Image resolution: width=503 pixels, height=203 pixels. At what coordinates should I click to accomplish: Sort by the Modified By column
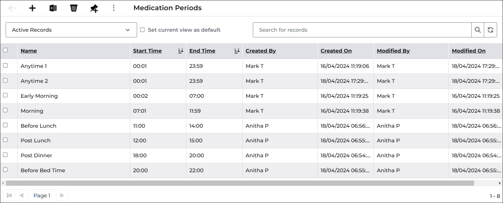pyautogui.click(x=393, y=51)
